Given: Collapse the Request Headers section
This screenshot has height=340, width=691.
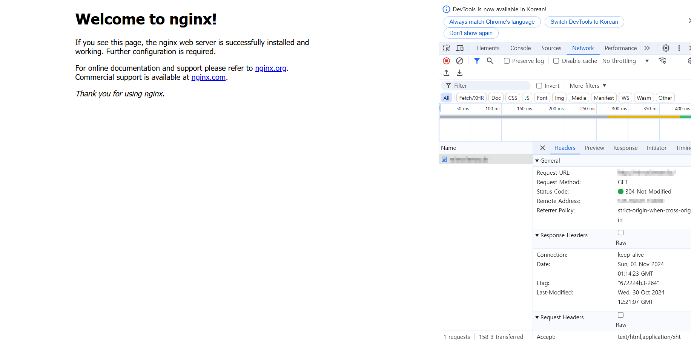Looking at the screenshot, I should 537,317.
